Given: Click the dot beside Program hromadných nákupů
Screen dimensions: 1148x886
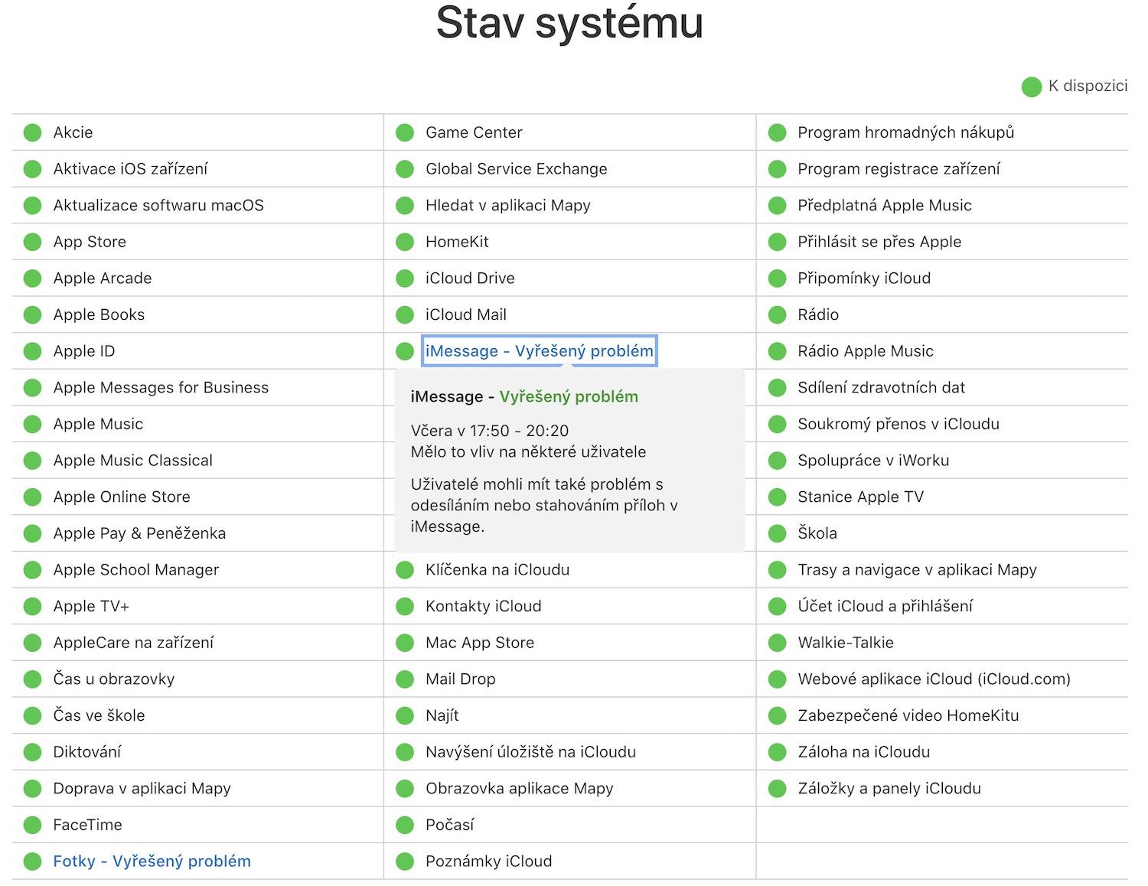Looking at the screenshot, I should point(777,133).
